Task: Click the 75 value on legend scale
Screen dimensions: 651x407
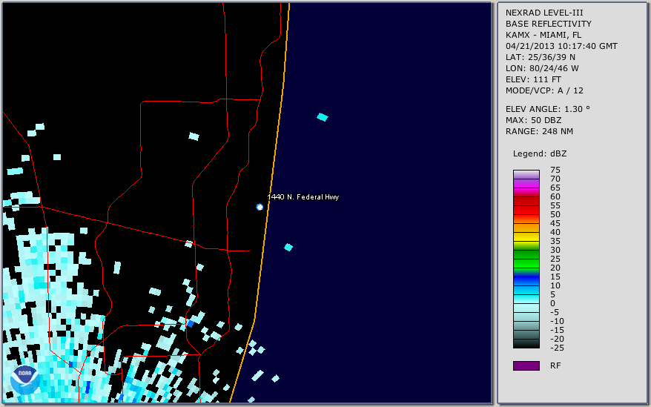Action: tap(555, 170)
